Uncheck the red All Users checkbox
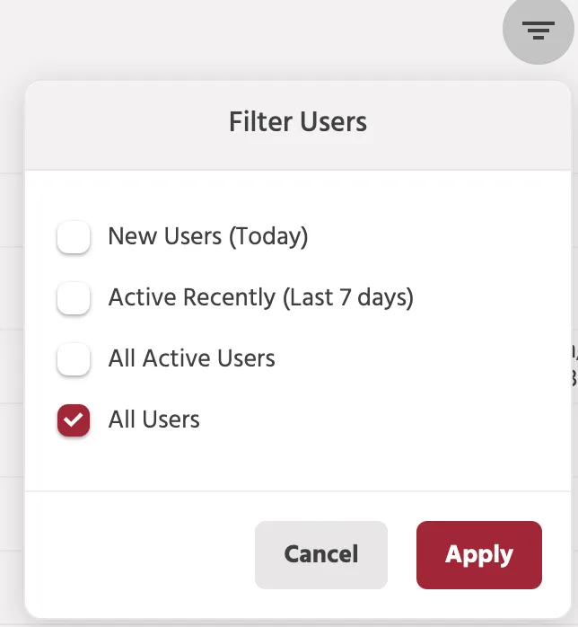This screenshot has width=578, height=627. click(74, 420)
